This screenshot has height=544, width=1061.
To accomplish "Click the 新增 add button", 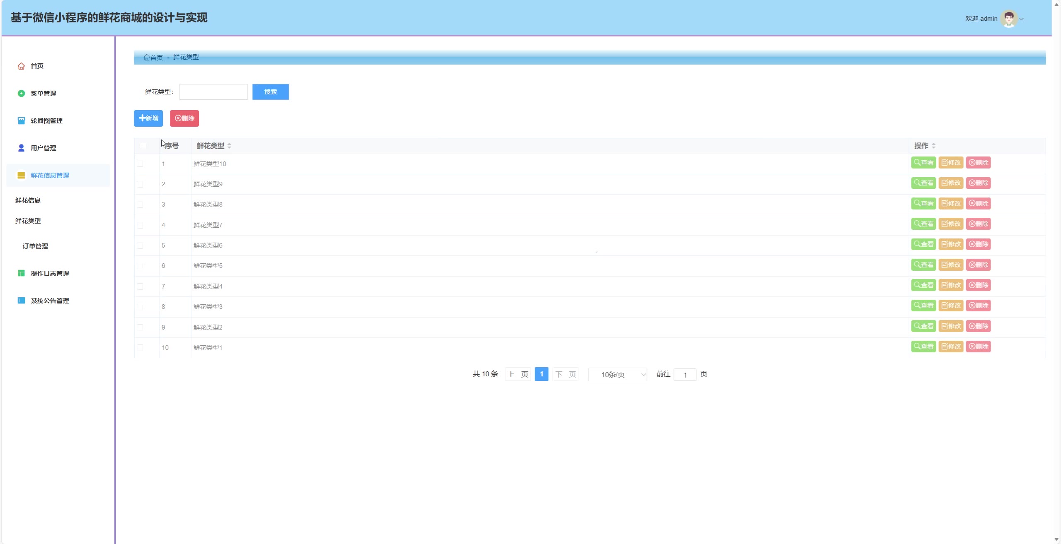I will click(148, 118).
